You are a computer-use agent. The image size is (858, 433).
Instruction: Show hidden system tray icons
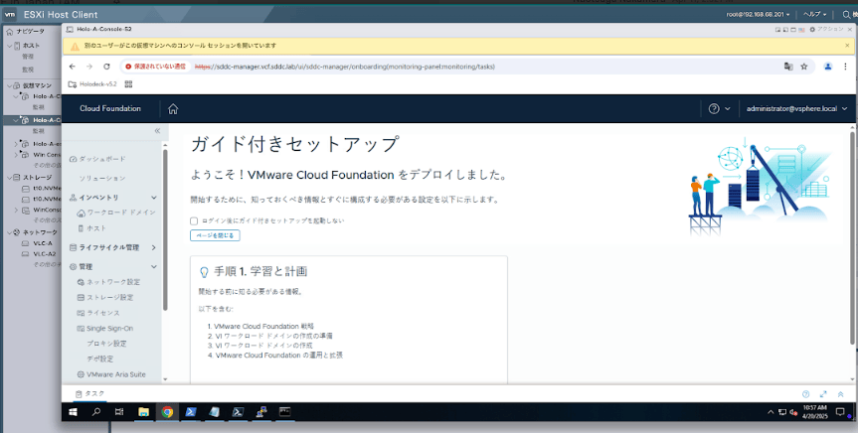pyautogui.click(x=771, y=412)
